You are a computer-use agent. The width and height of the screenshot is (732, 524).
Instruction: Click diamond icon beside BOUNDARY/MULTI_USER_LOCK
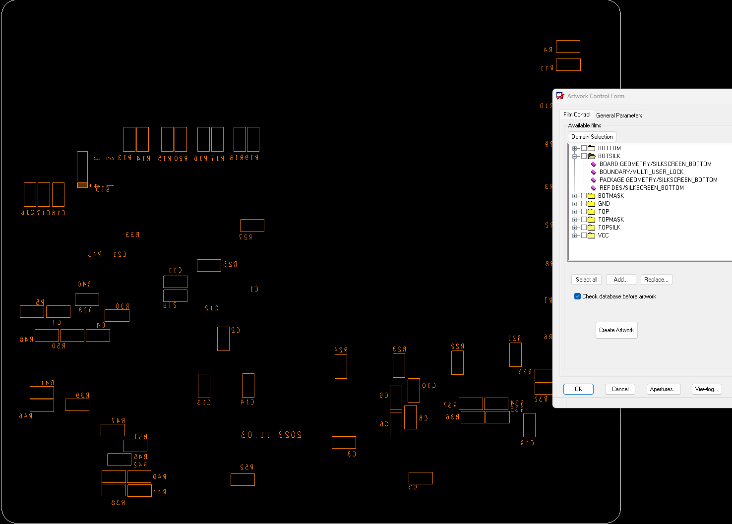coord(594,172)
